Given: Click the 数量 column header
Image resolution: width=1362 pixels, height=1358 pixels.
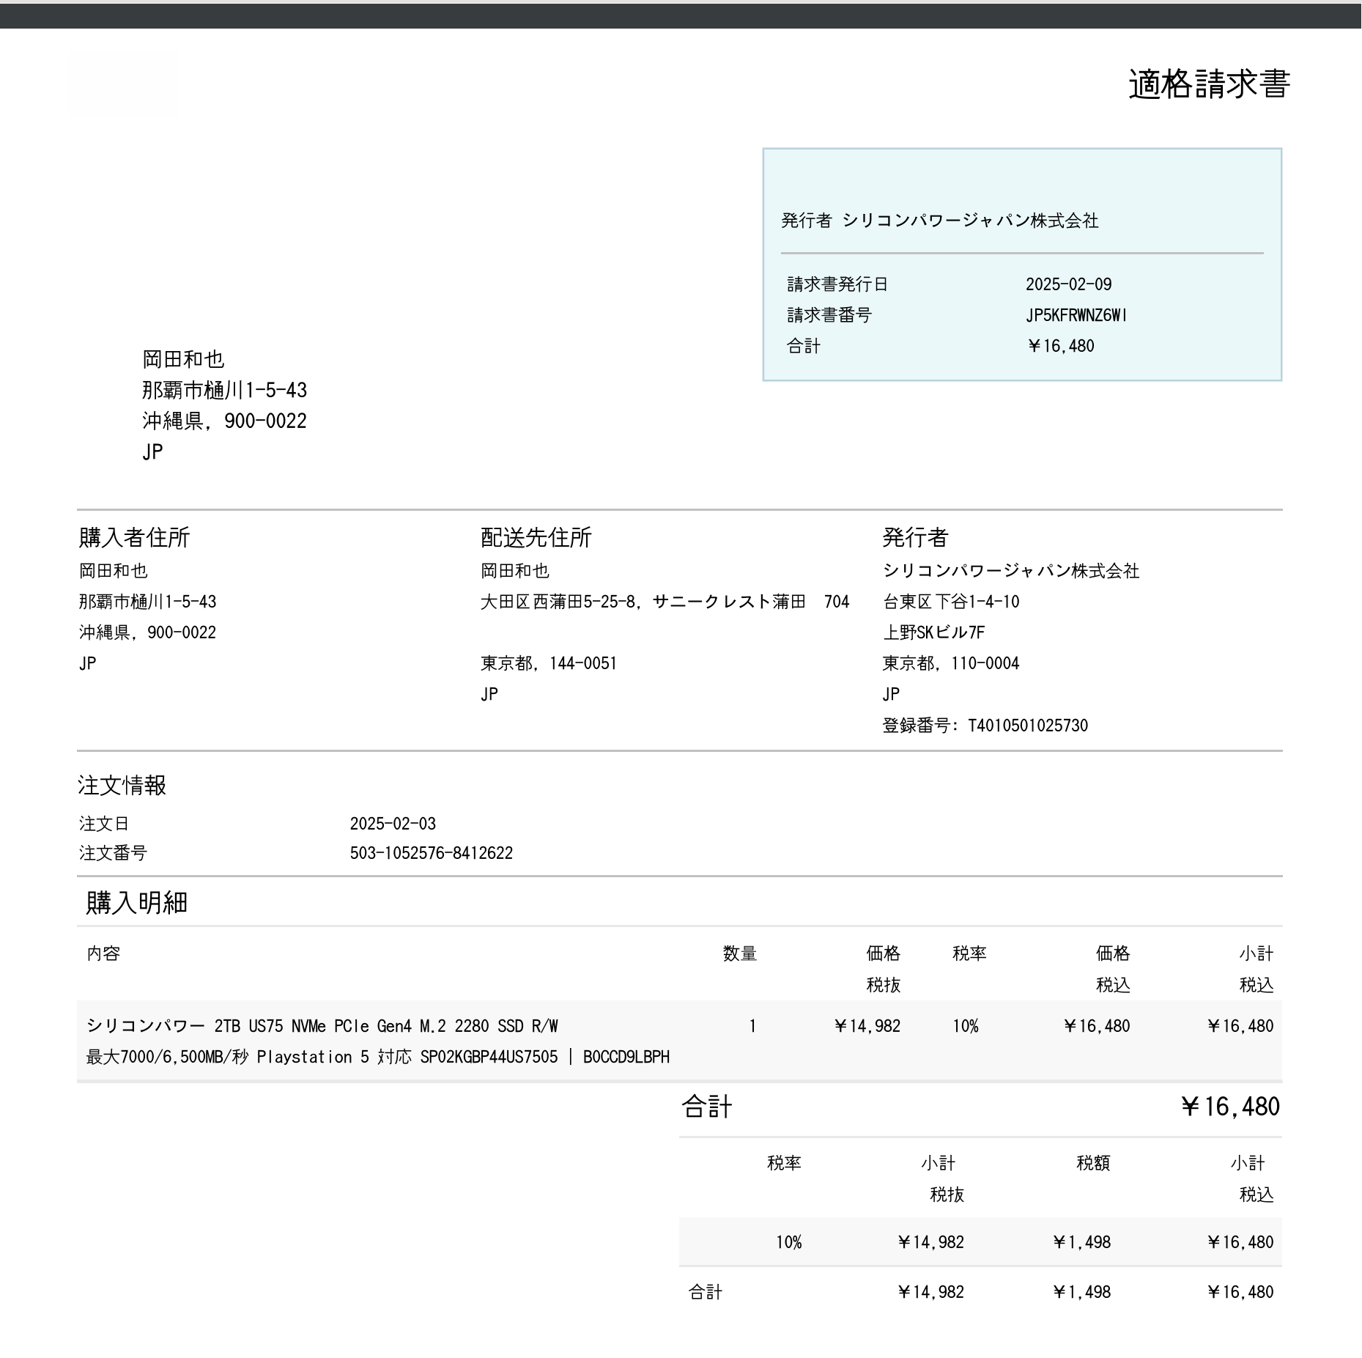Looking at the screenshot, I should pos(739,953).
